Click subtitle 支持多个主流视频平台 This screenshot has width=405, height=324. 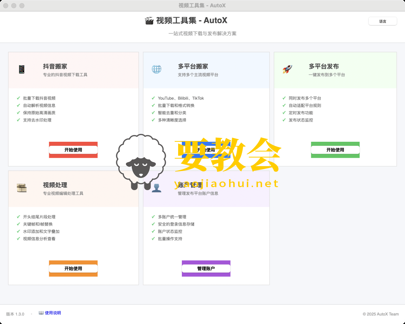coord(198,75)
